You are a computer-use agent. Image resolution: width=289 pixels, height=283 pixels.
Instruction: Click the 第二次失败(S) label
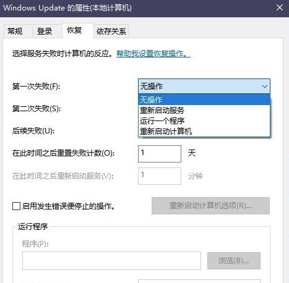click(x=37, y=109)
